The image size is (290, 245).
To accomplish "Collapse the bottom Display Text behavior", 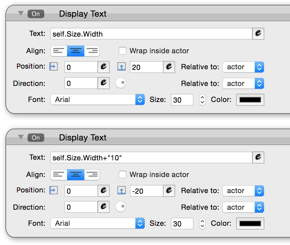I will 21,137.
